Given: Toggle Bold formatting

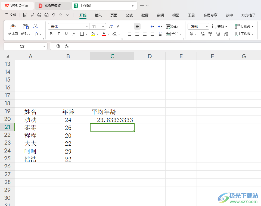Looking at the screenshot, I should (x=51, y=34).
